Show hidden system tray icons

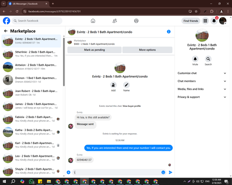pos(185,181)
